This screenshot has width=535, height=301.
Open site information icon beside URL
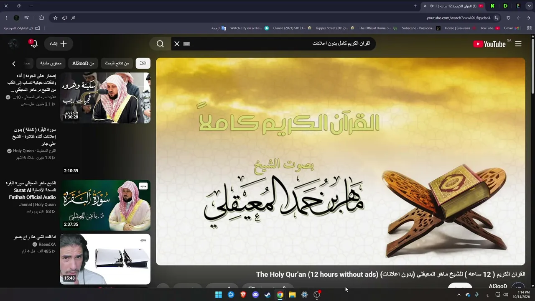click(x=497, y=18)
